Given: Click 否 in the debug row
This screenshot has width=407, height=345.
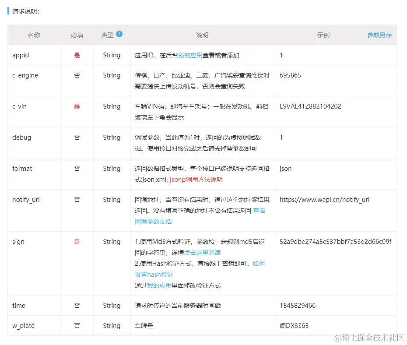Looking at the screenshot, I should pyautogui.click(x=77, y=137).
